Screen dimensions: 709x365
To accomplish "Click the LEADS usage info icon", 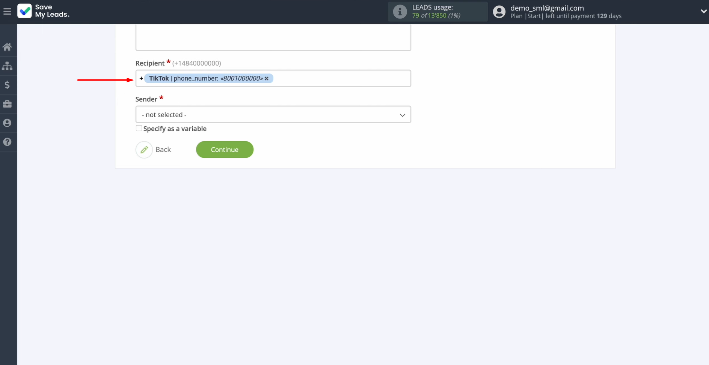I will tap(400, 12).
